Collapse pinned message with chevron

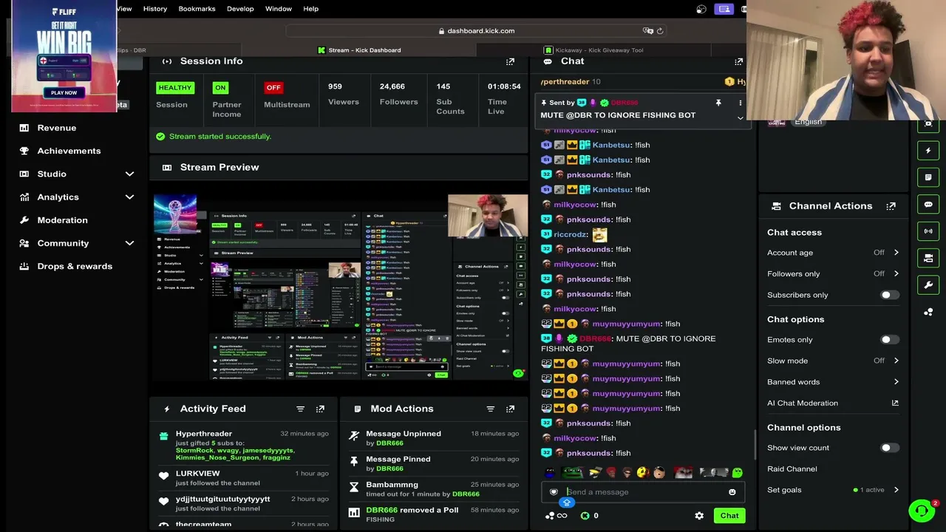pos(740,118)
